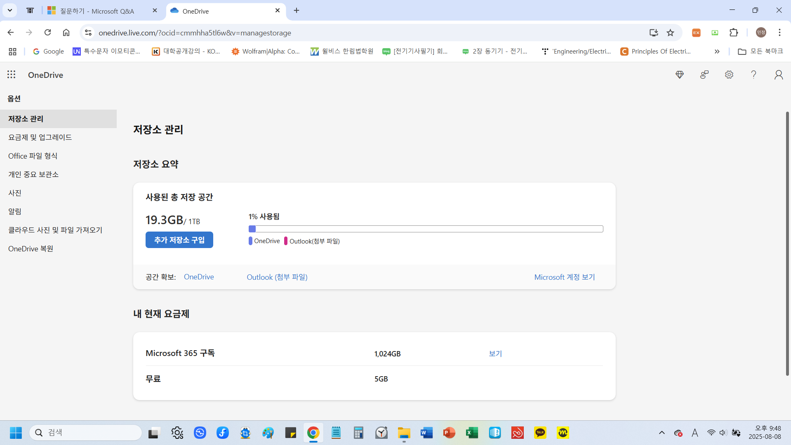This screenshot has width=791, height=445.
Task: Launch Excel from the taskbar
Action: [x=472, y=433]
